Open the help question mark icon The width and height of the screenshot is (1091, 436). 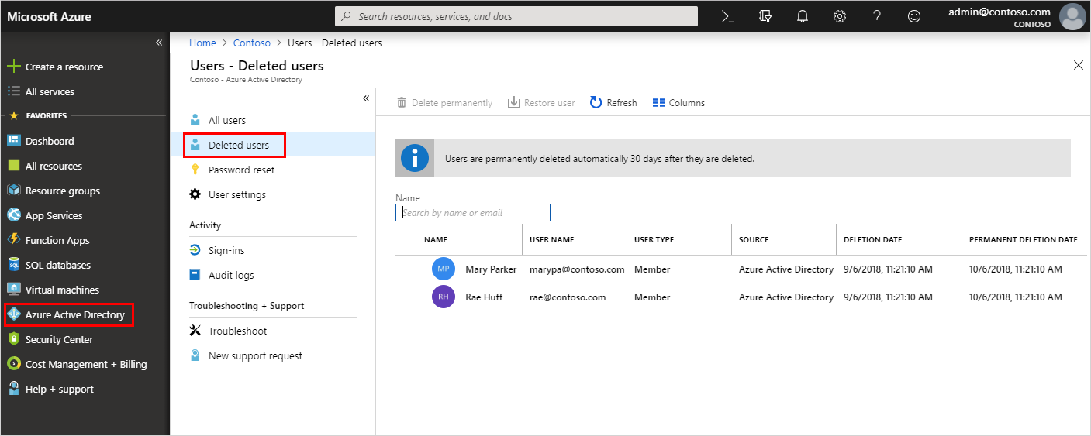(x=877, y=16)
